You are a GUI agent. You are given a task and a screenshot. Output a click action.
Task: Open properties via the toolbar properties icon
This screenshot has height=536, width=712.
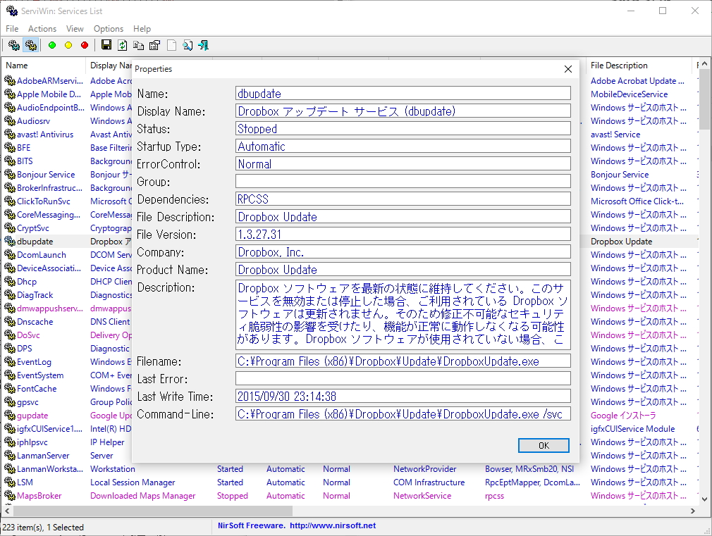point(154,44)
